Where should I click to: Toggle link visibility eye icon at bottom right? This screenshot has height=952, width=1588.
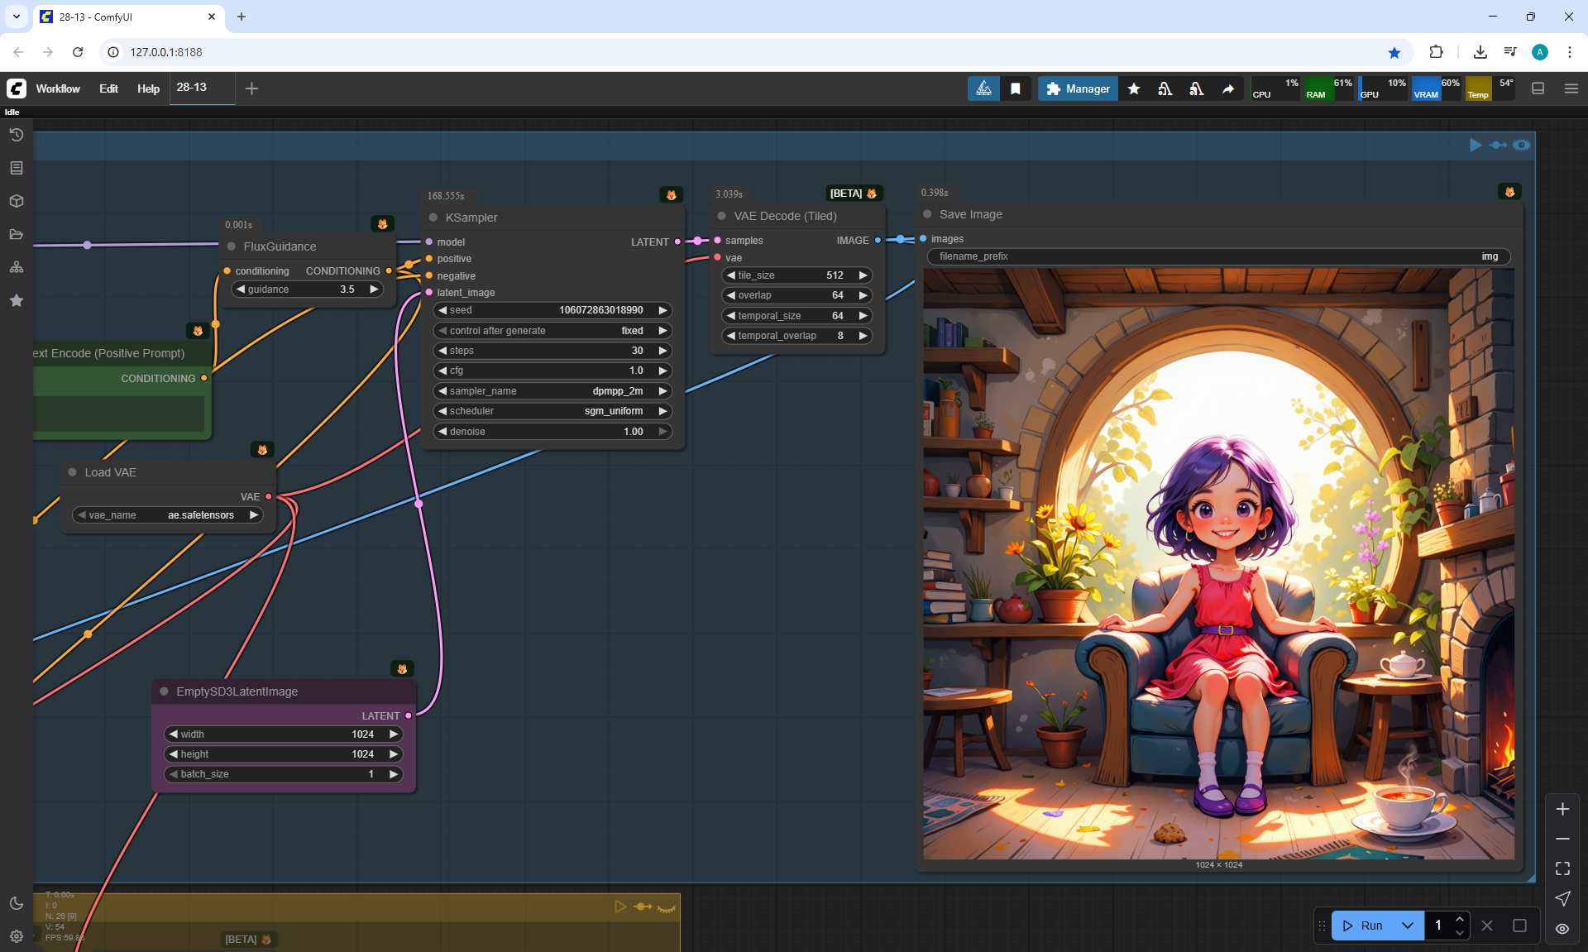(1562, 928)
